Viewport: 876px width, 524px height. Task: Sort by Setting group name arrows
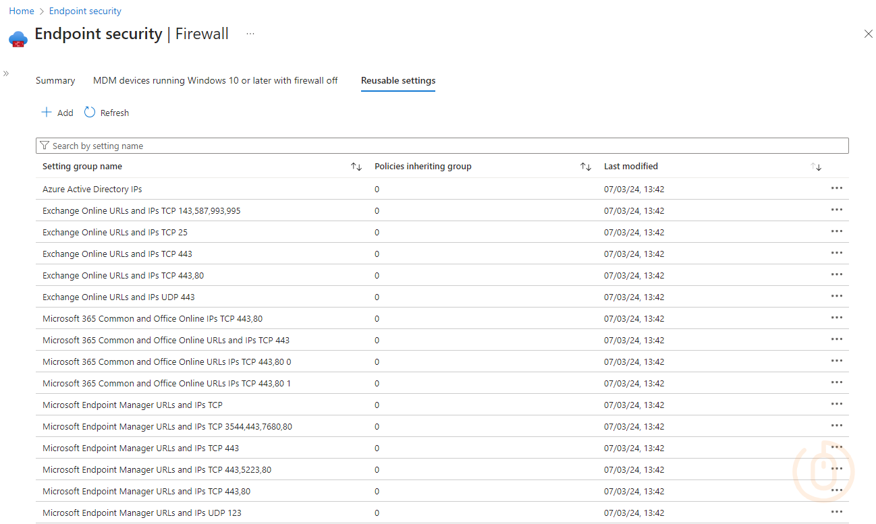pos(356,167)
